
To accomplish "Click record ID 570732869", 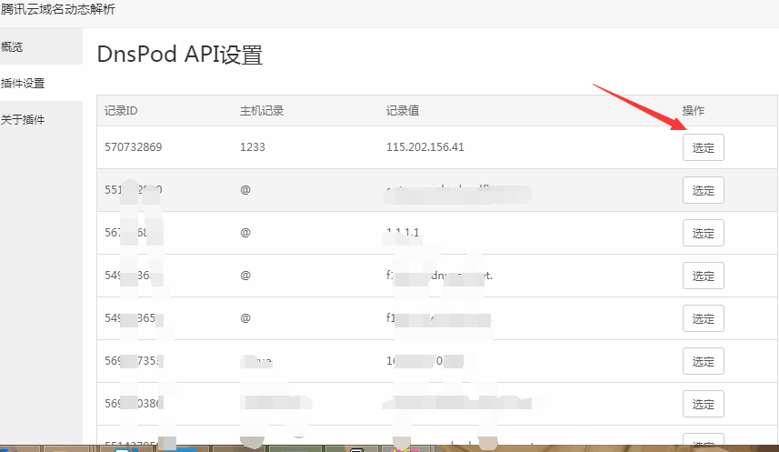I will [x=133, y=147].
